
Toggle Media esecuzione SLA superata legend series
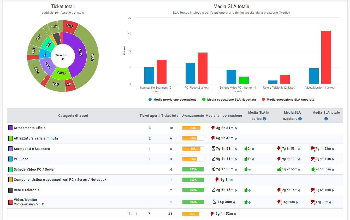pyautogui.click(x=288, y=100)
